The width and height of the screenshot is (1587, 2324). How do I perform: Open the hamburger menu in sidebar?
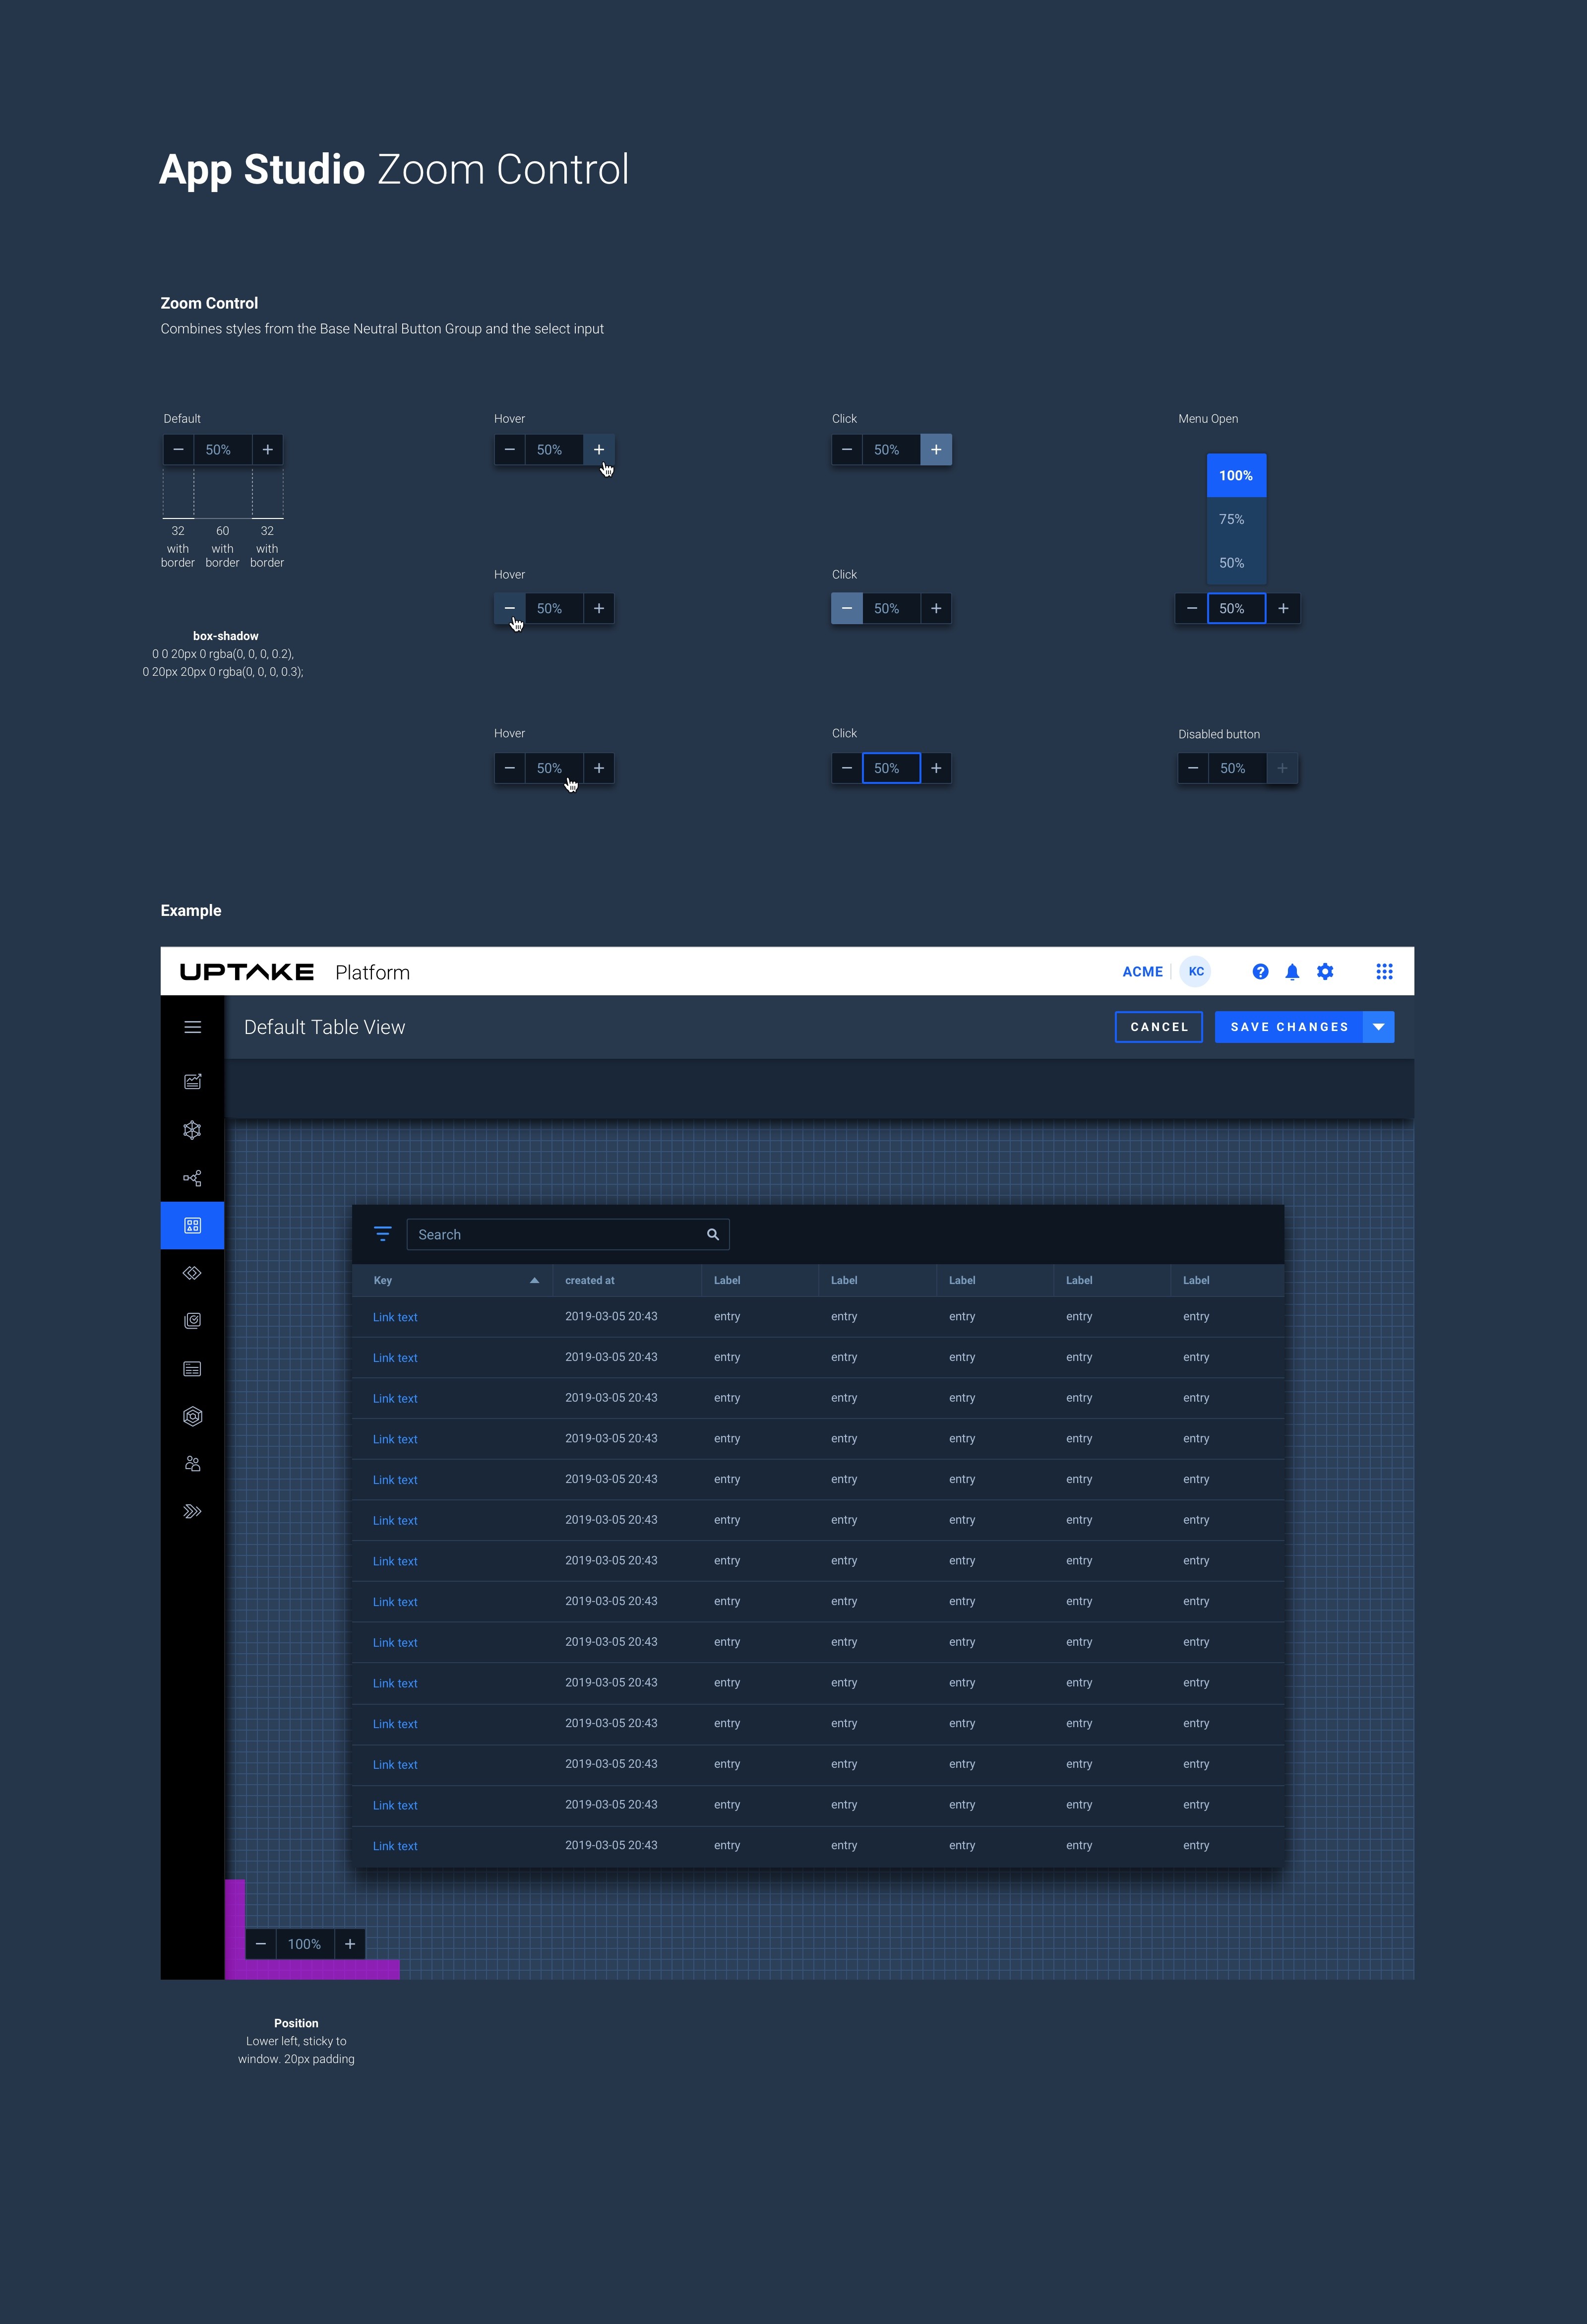point(193,1027)
